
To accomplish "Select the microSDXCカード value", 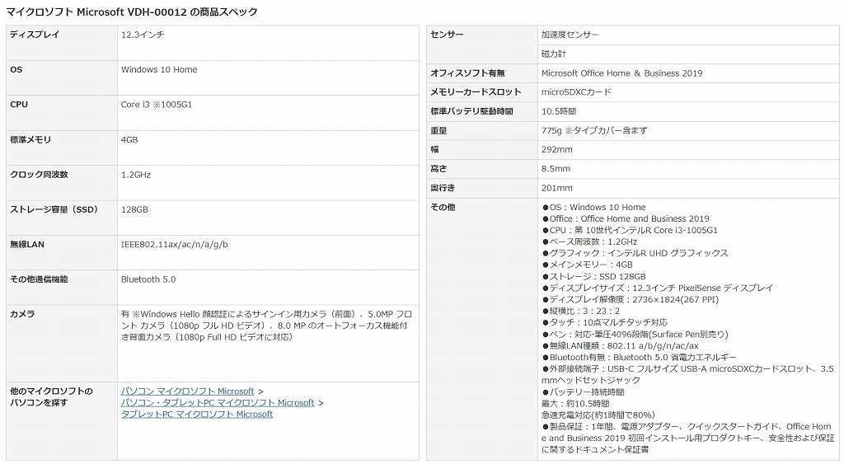I will click(576, 92).
